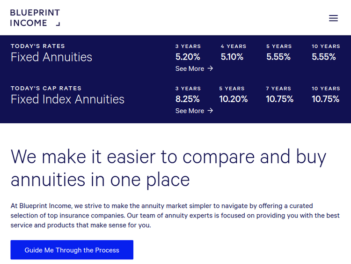
Task: Click the main headline about comparing annuities
Action: click(168, 168)
